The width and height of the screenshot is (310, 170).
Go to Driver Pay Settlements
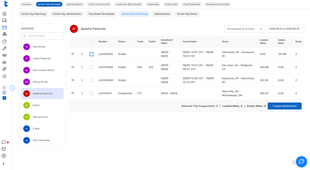tap(67, 14)
